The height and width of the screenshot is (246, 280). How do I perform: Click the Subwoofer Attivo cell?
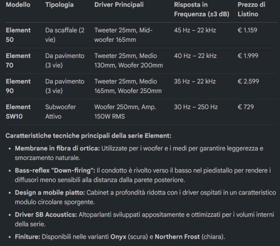[60, 112]
